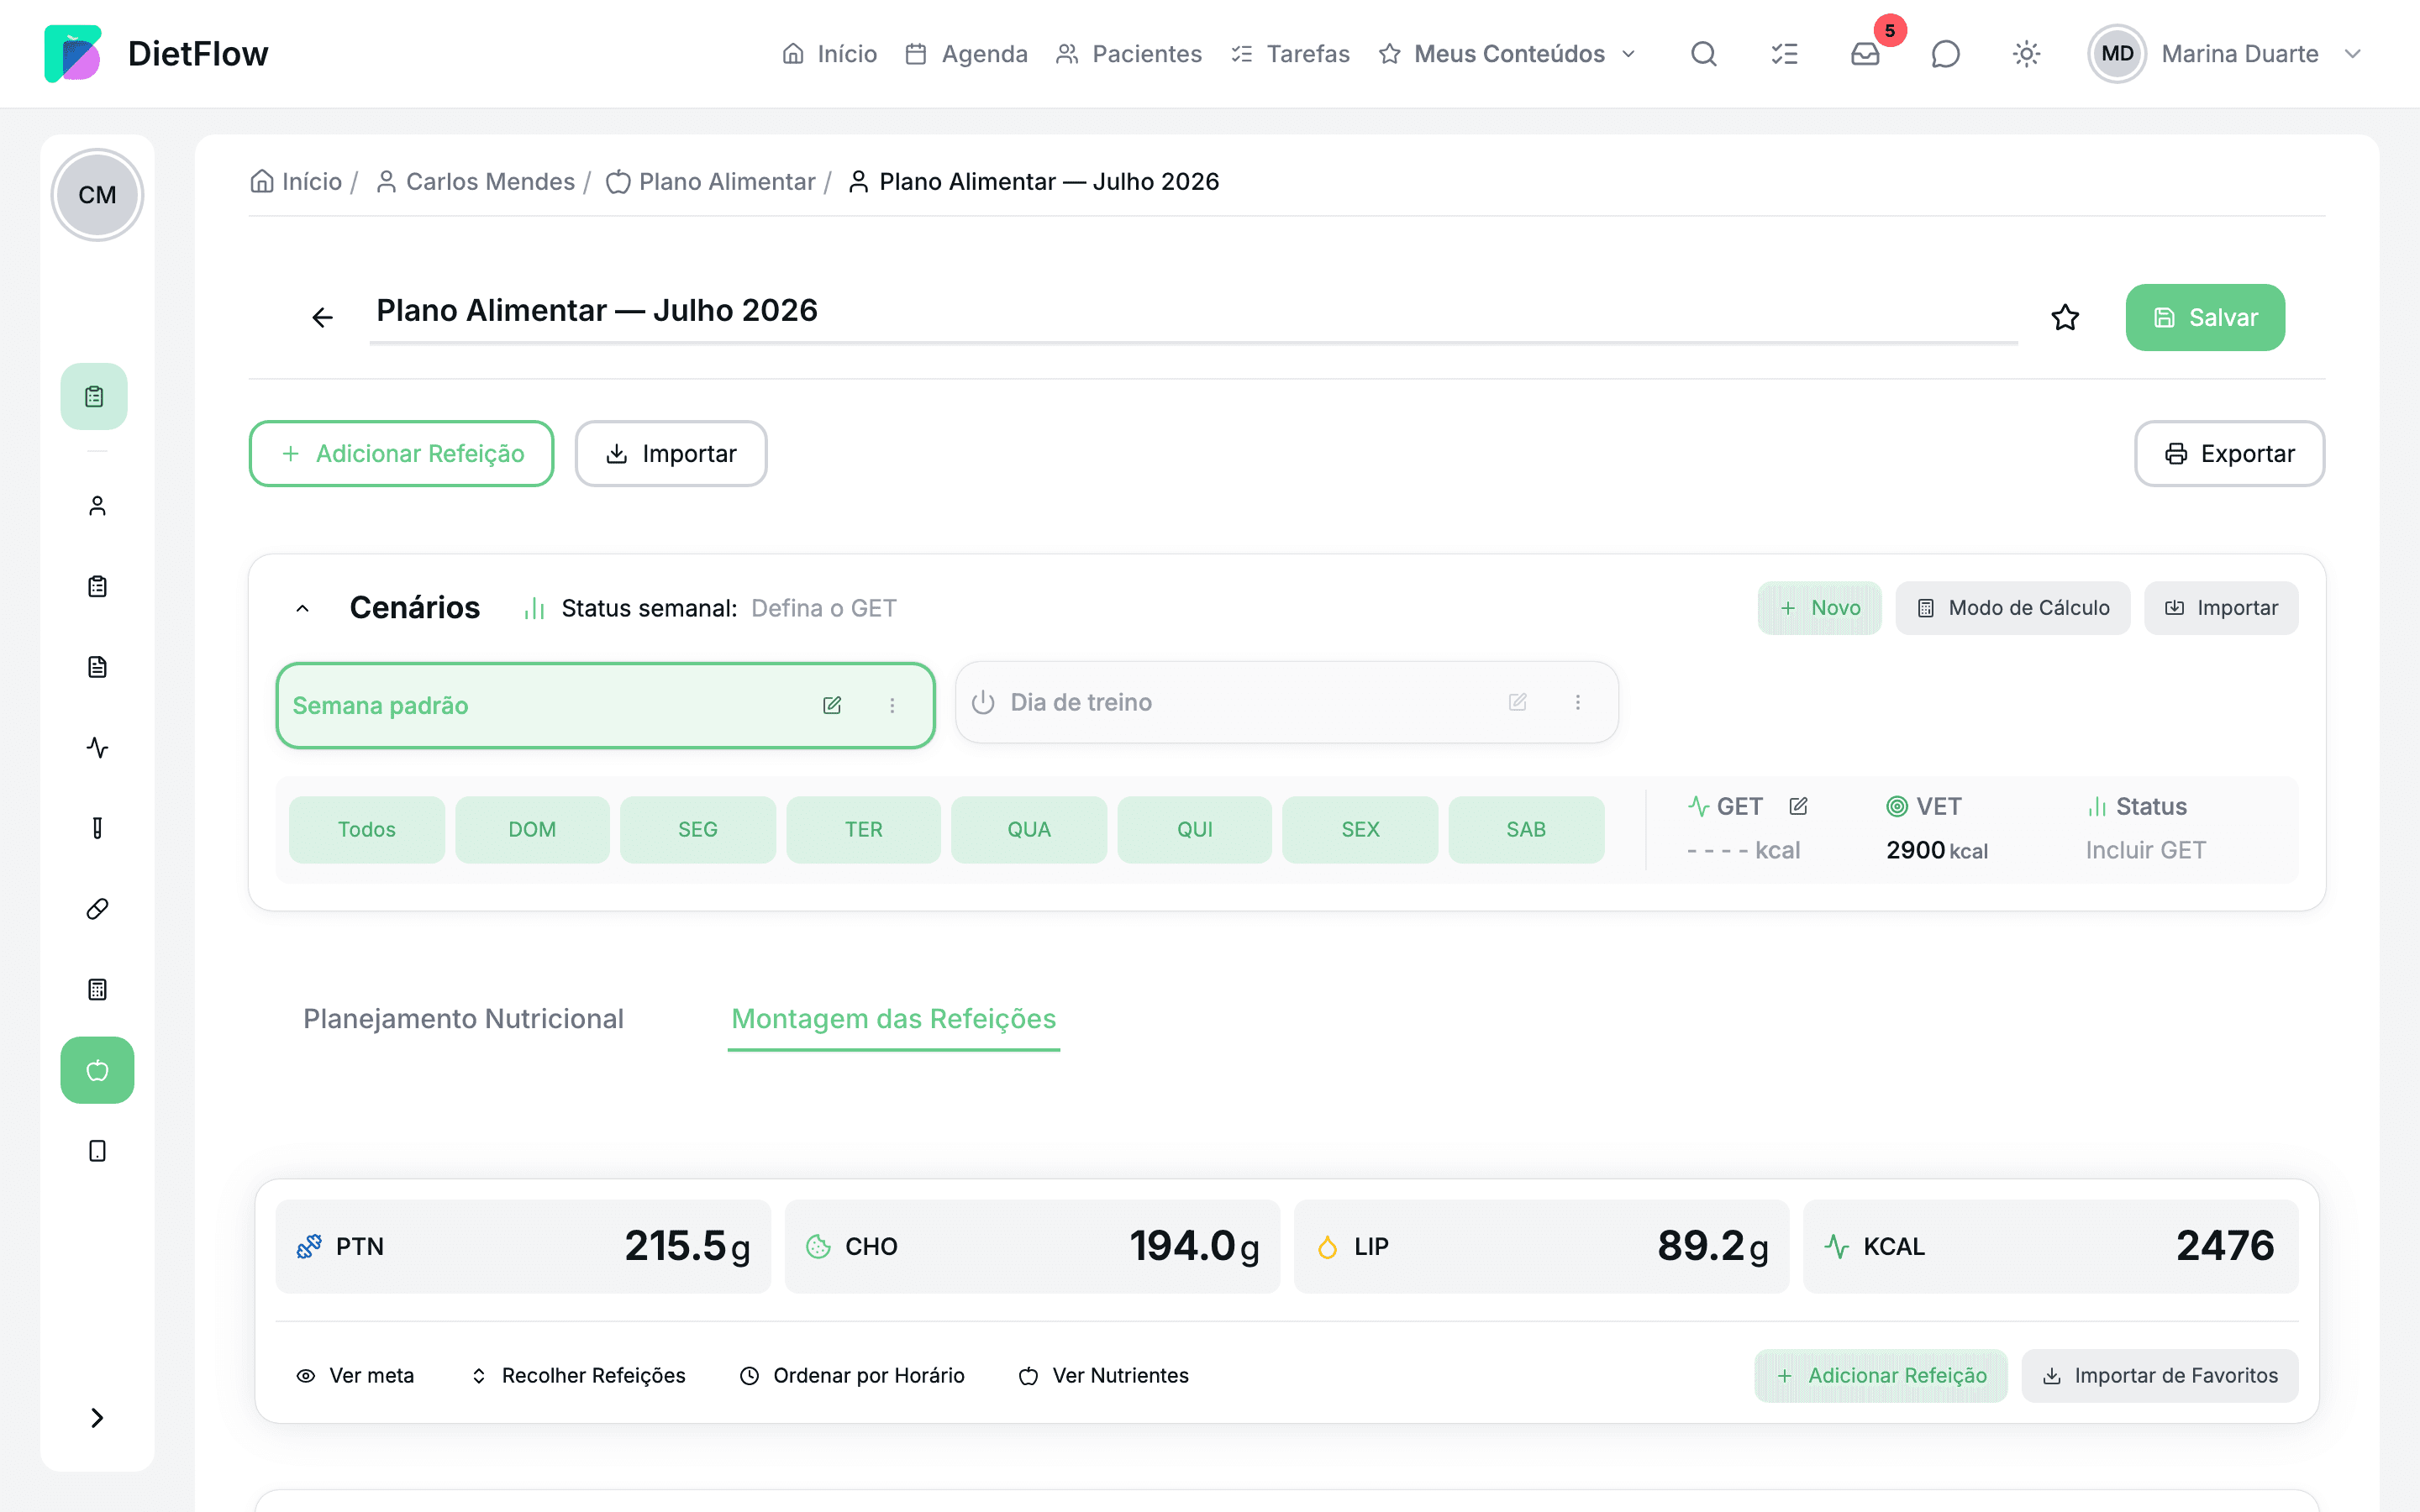Screen dimensions: 2420x1512
Task: Go back with the left arrow icon
Action: [321, 318]
